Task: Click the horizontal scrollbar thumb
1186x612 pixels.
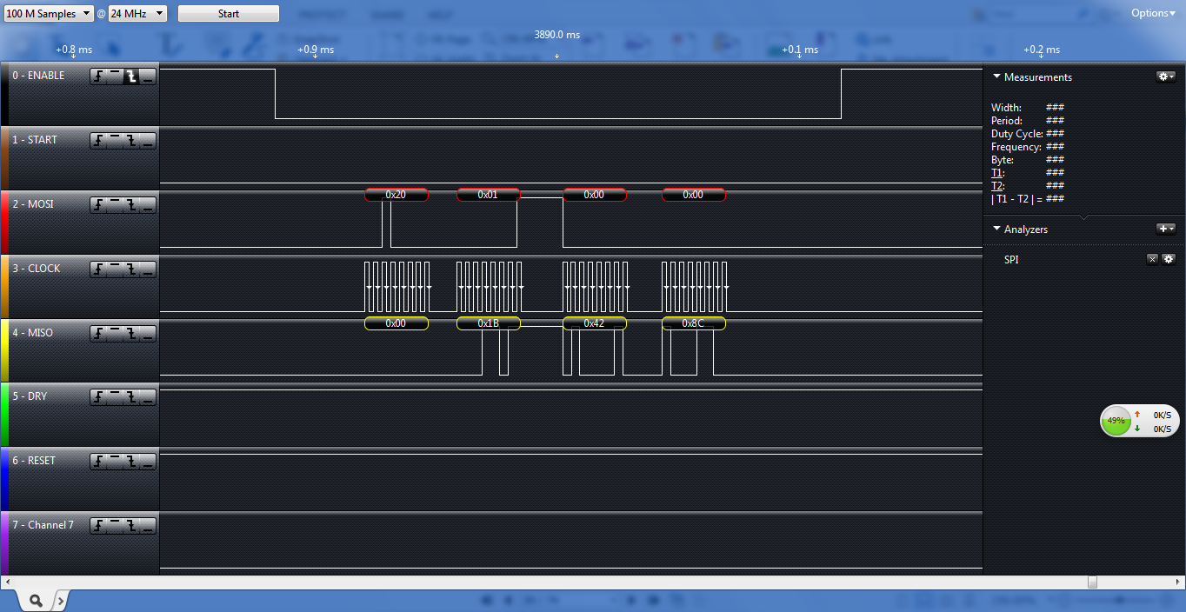Action: (1092, 582)
